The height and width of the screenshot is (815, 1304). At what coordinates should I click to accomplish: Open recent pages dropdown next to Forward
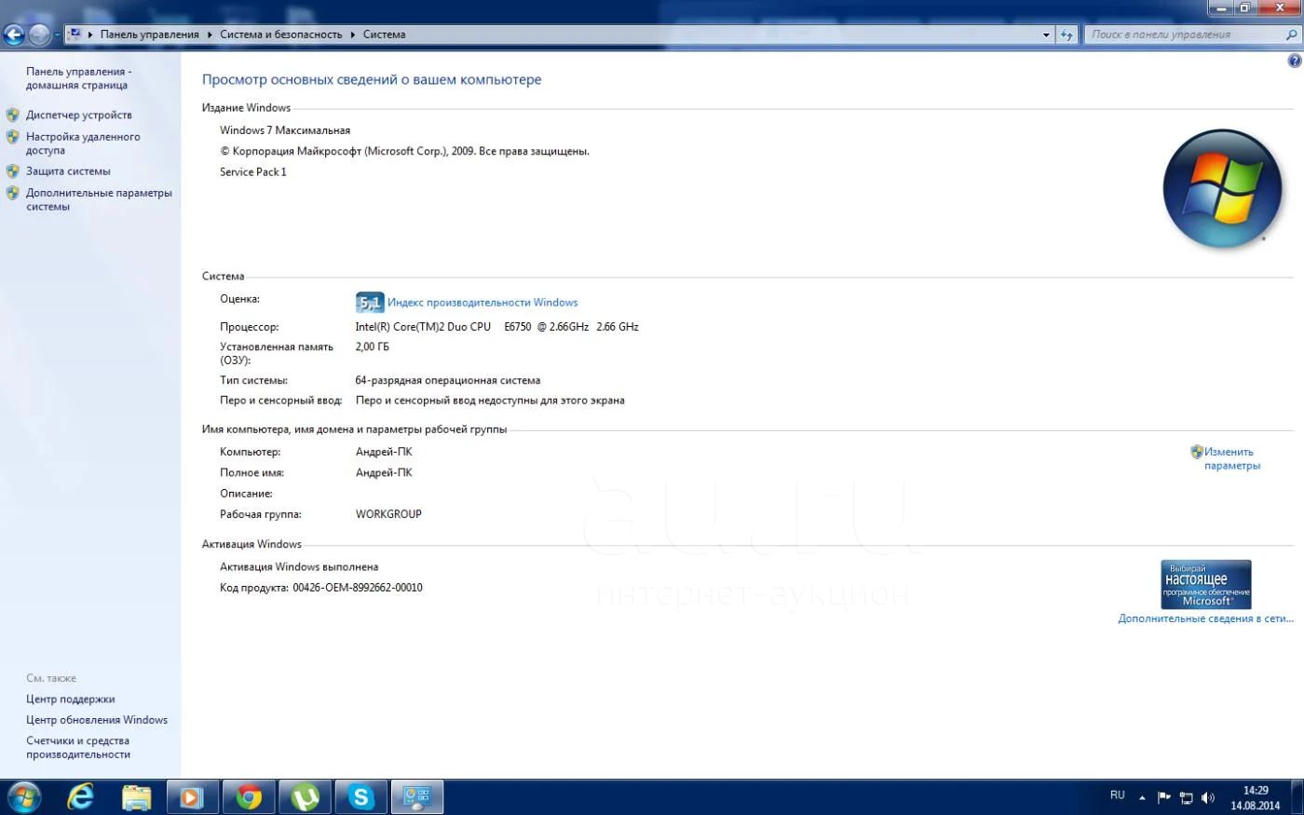tap(57, 35)
